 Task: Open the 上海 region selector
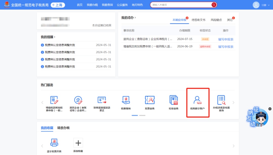tap(58, 5)
